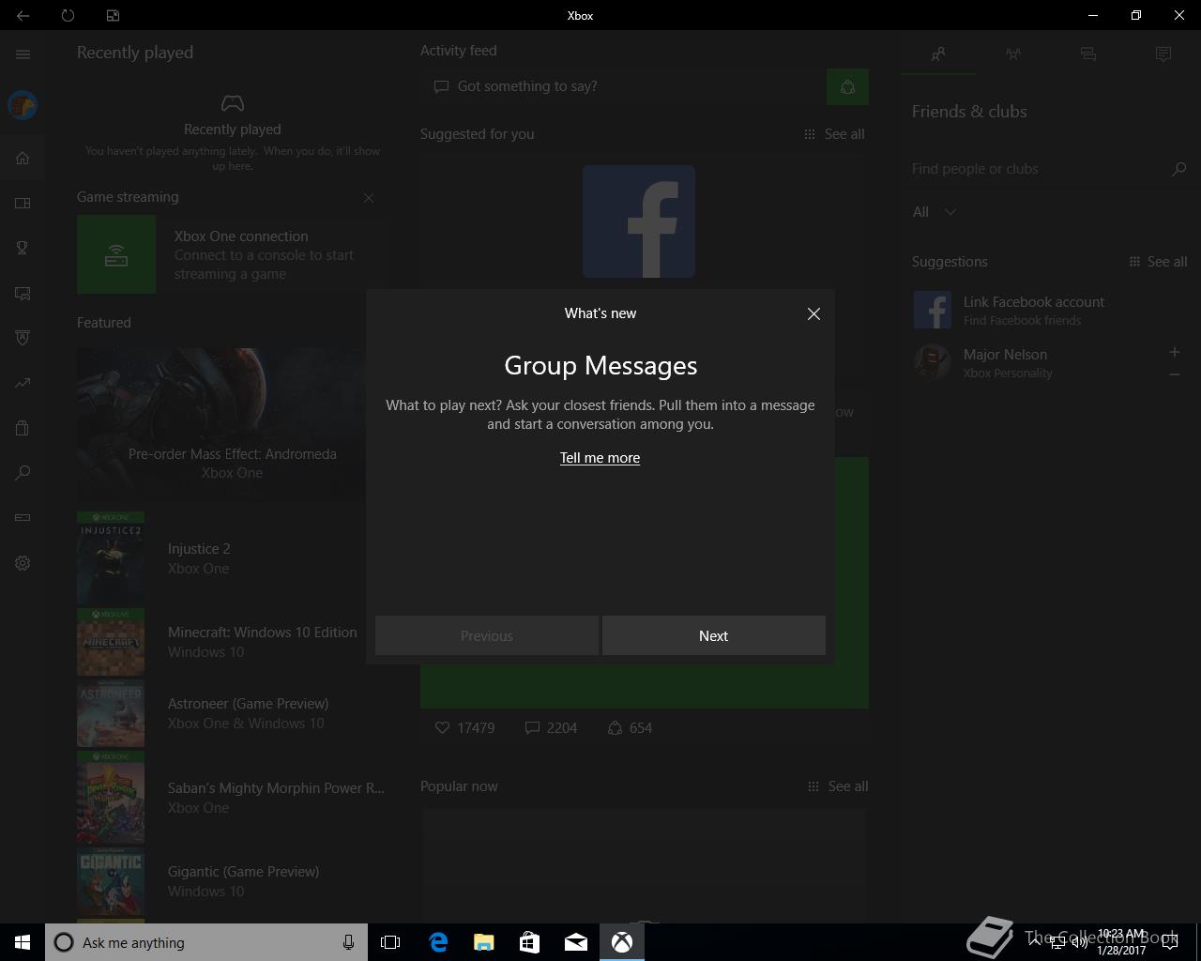Open the Windows Start menu
Viewport: 1201px width, 961px height.
click(x=23, y=942)
